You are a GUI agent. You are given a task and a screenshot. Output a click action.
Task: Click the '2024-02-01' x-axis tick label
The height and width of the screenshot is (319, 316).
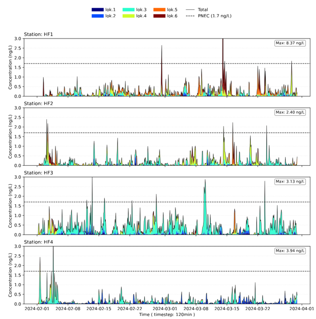click(37, 309)
